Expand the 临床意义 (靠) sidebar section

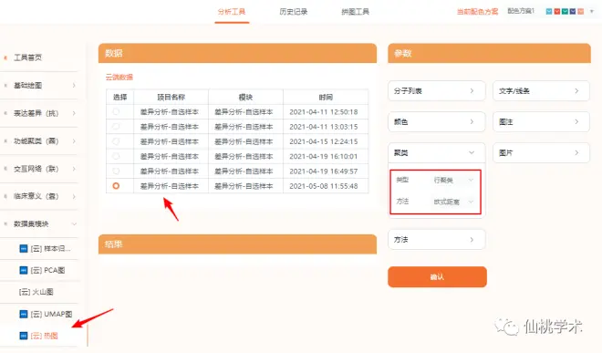click(74, 196)
